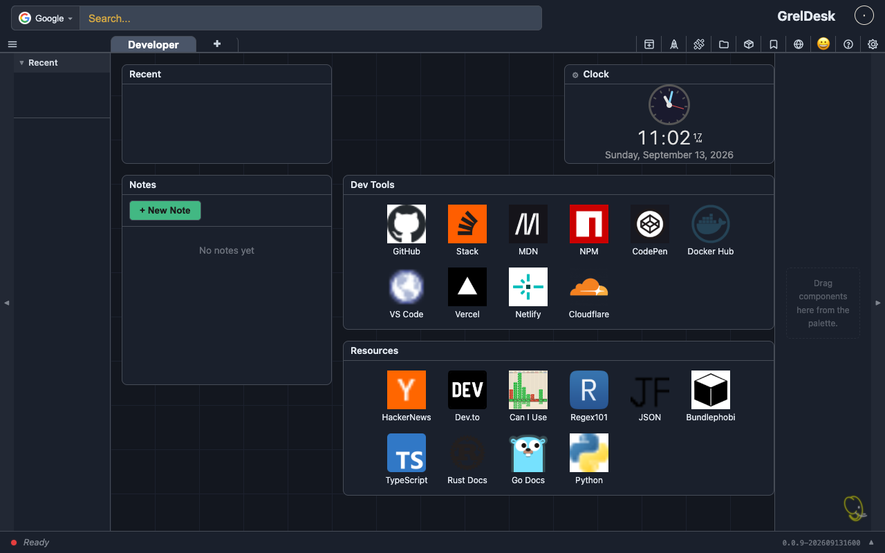Click the 'Ready' status text

pyautogui.click(x=36, y=543)
